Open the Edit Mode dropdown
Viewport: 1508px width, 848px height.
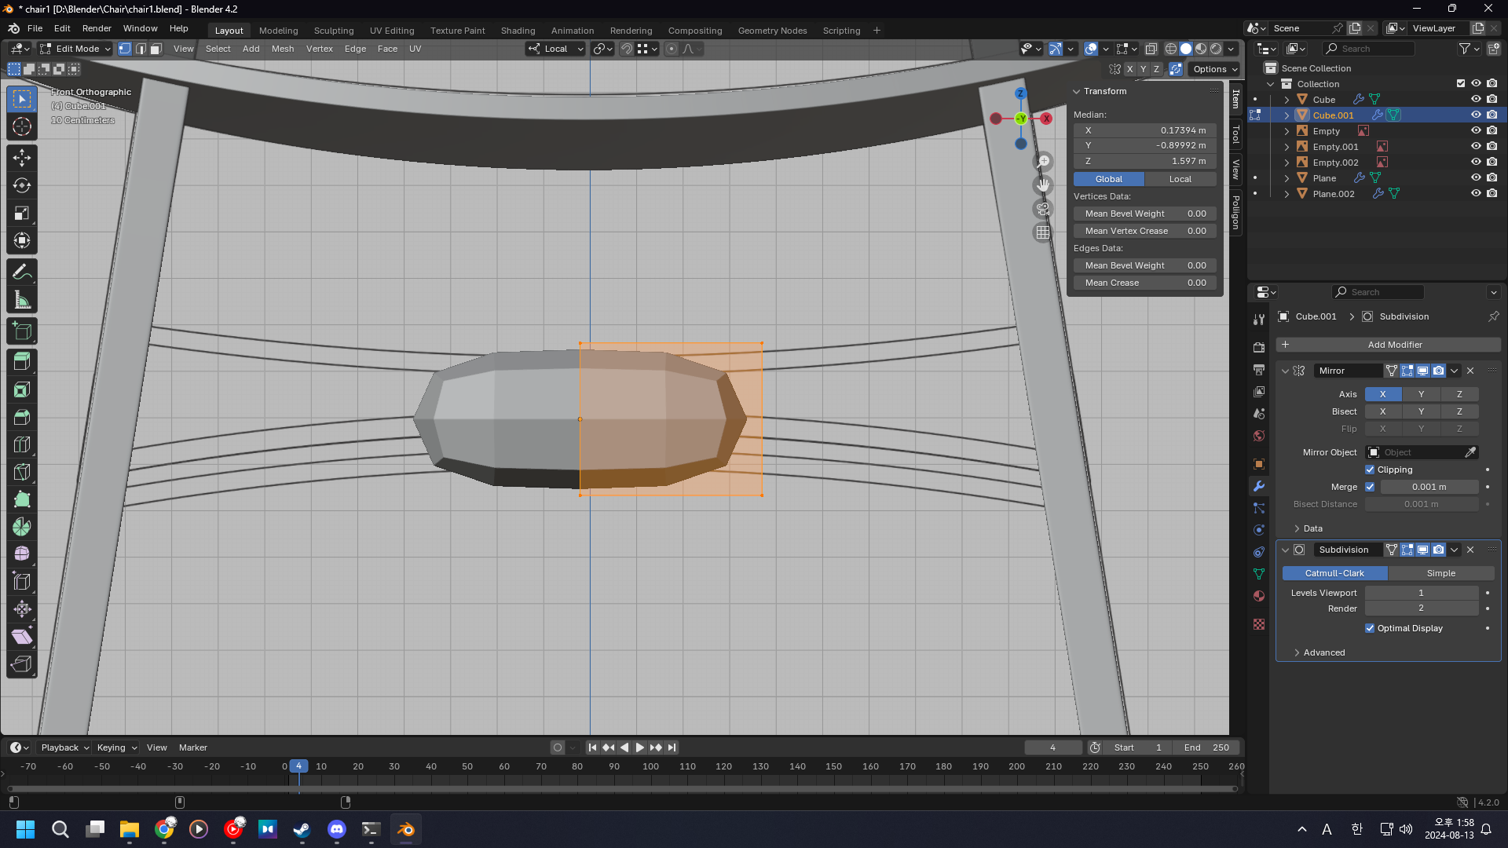click(75, 49)
